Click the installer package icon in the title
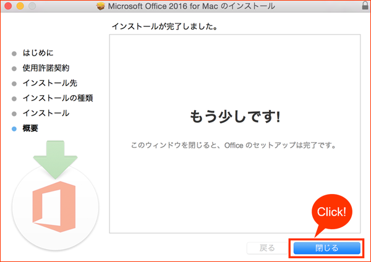Image resolution: width=371 pixels, height=262 pixels. click(101, 6)
